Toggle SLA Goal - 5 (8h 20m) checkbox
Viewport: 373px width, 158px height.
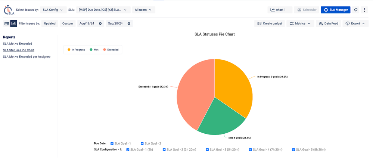(293, 149)
